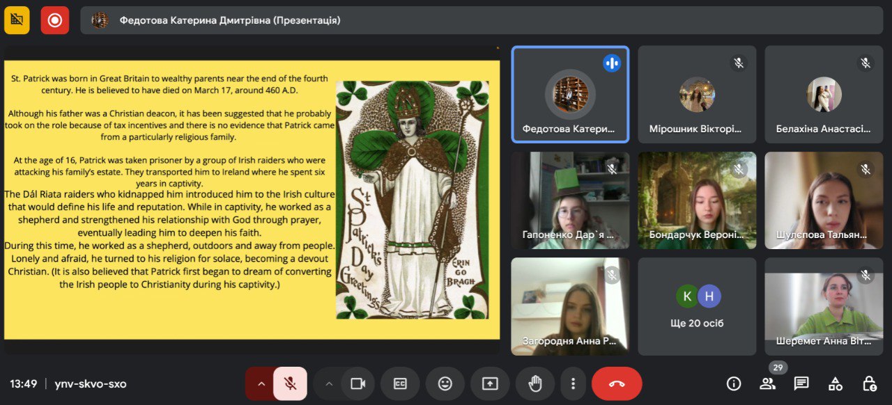Click the St. Patrick's Day Greetings illustration
Viewport: 892px width, 405px height.
pyautogui.click(x=413, y=200)
